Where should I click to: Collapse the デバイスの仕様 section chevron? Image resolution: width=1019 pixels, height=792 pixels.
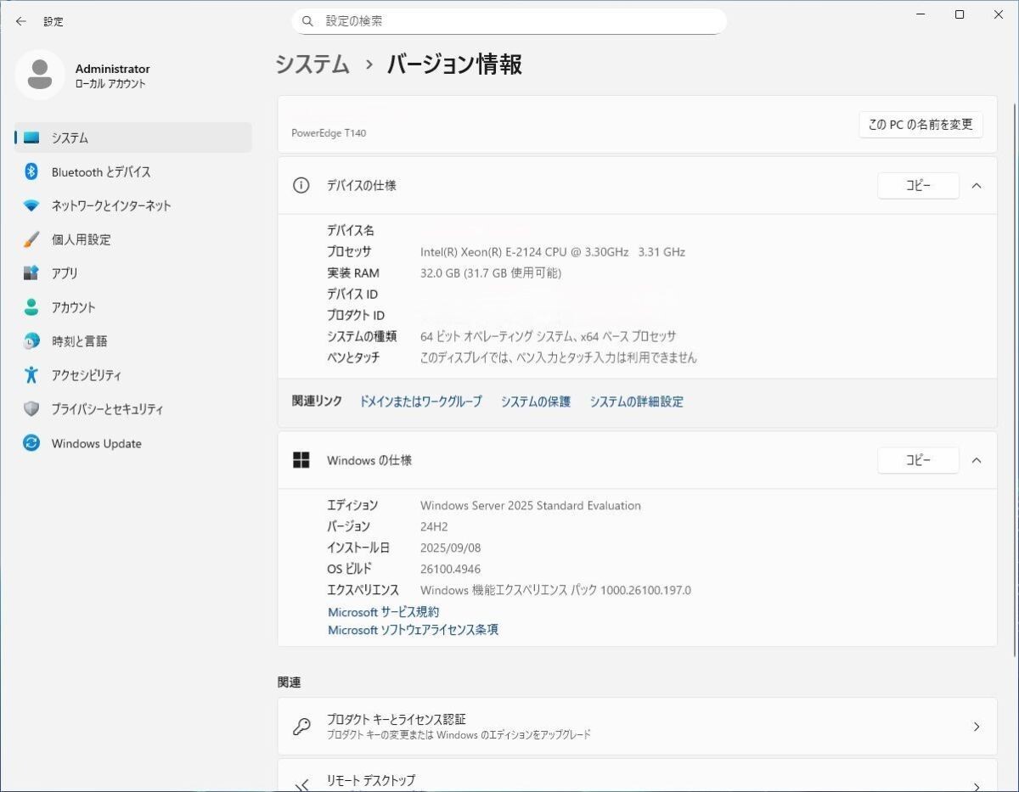(977, 186)
